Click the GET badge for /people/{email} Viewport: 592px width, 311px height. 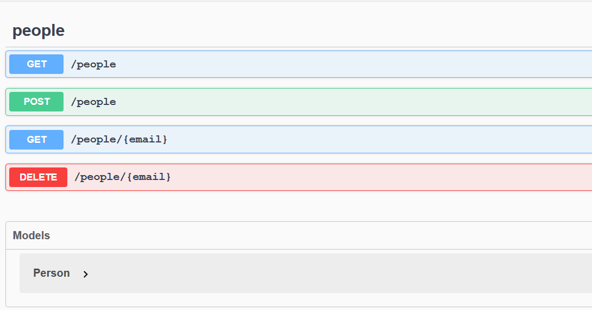(36, 140)
